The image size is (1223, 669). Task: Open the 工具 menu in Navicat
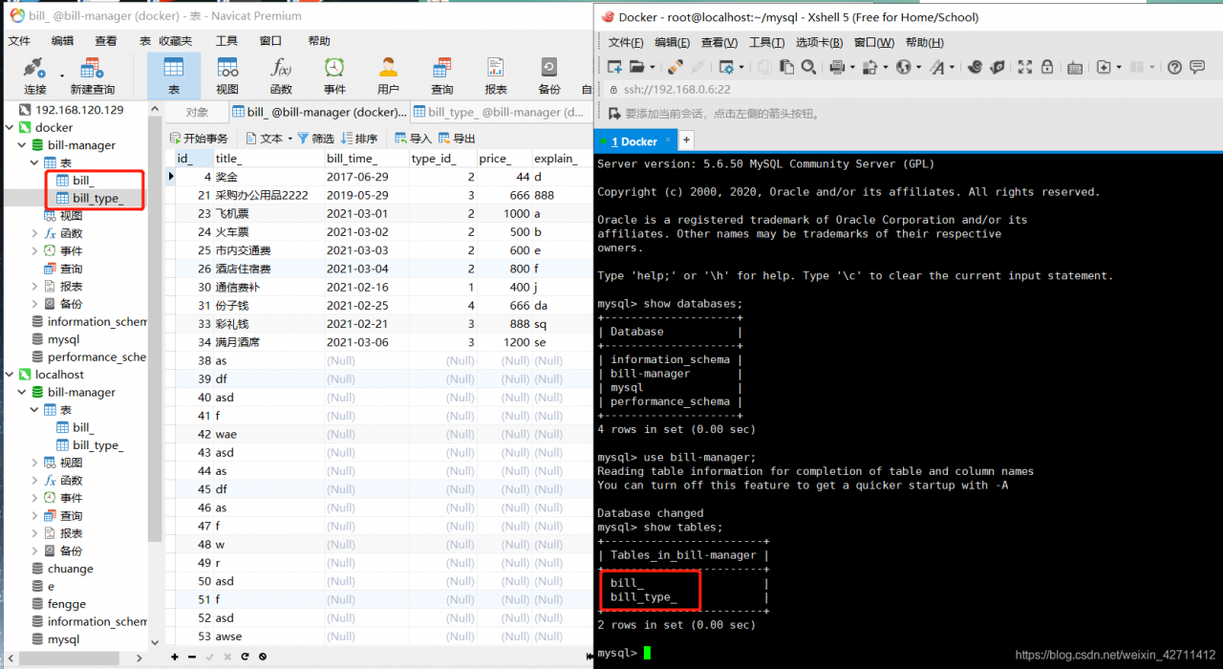pyautogui.click(x=226, y=41)
